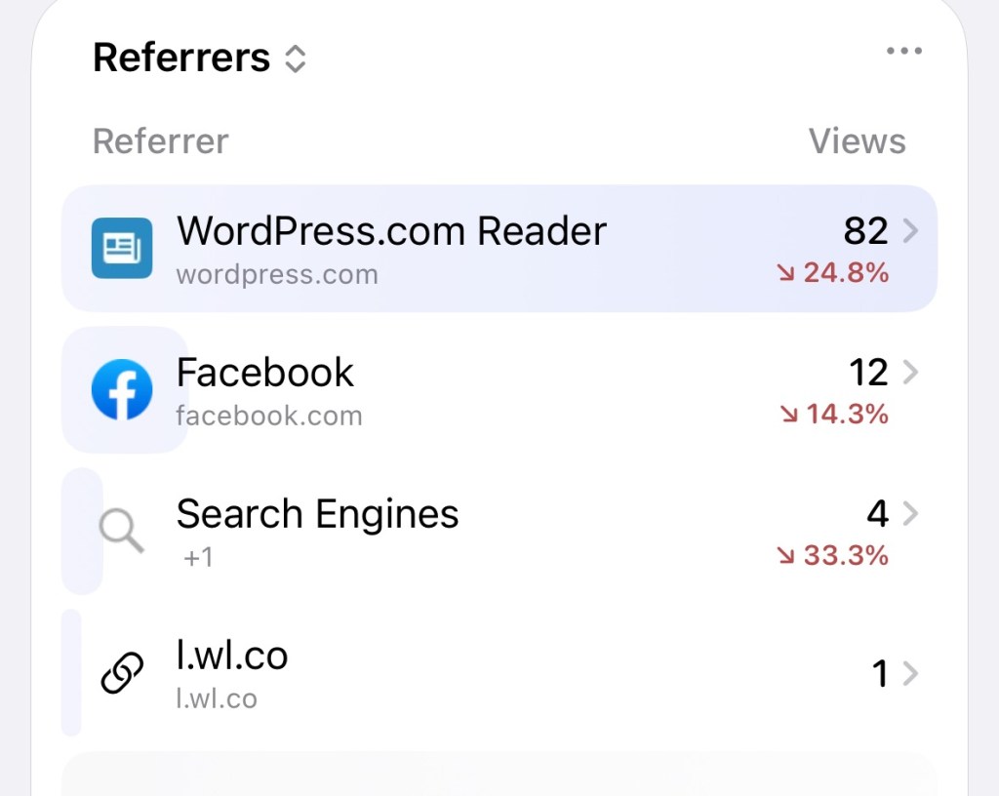Click the WordPress.com Reader 24.8% decrease arrow
The height and width of the screenshot is (796, 999).
(785, 274)
